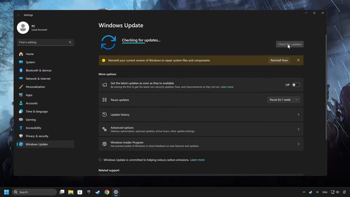The height and width of the screenshot is (197, 350).
Task: Open Learn more link about latest updates
Action: click(x=227, y=87)
